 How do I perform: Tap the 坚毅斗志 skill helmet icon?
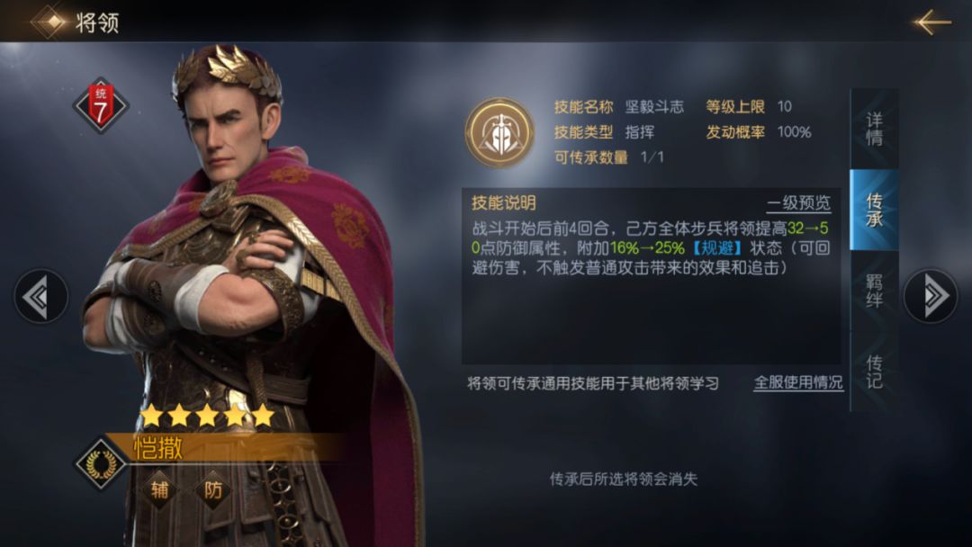[500, 132]
